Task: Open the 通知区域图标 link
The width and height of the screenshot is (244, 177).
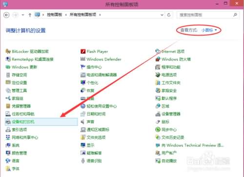Action: pyautogui.click(x=98, y=130)
